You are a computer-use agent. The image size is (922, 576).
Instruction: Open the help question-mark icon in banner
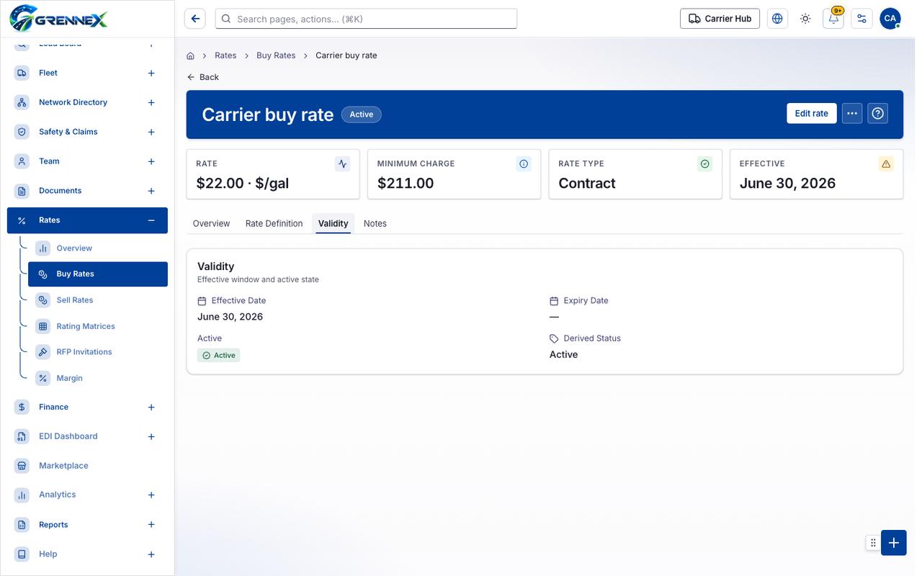[x=877, y=113]
